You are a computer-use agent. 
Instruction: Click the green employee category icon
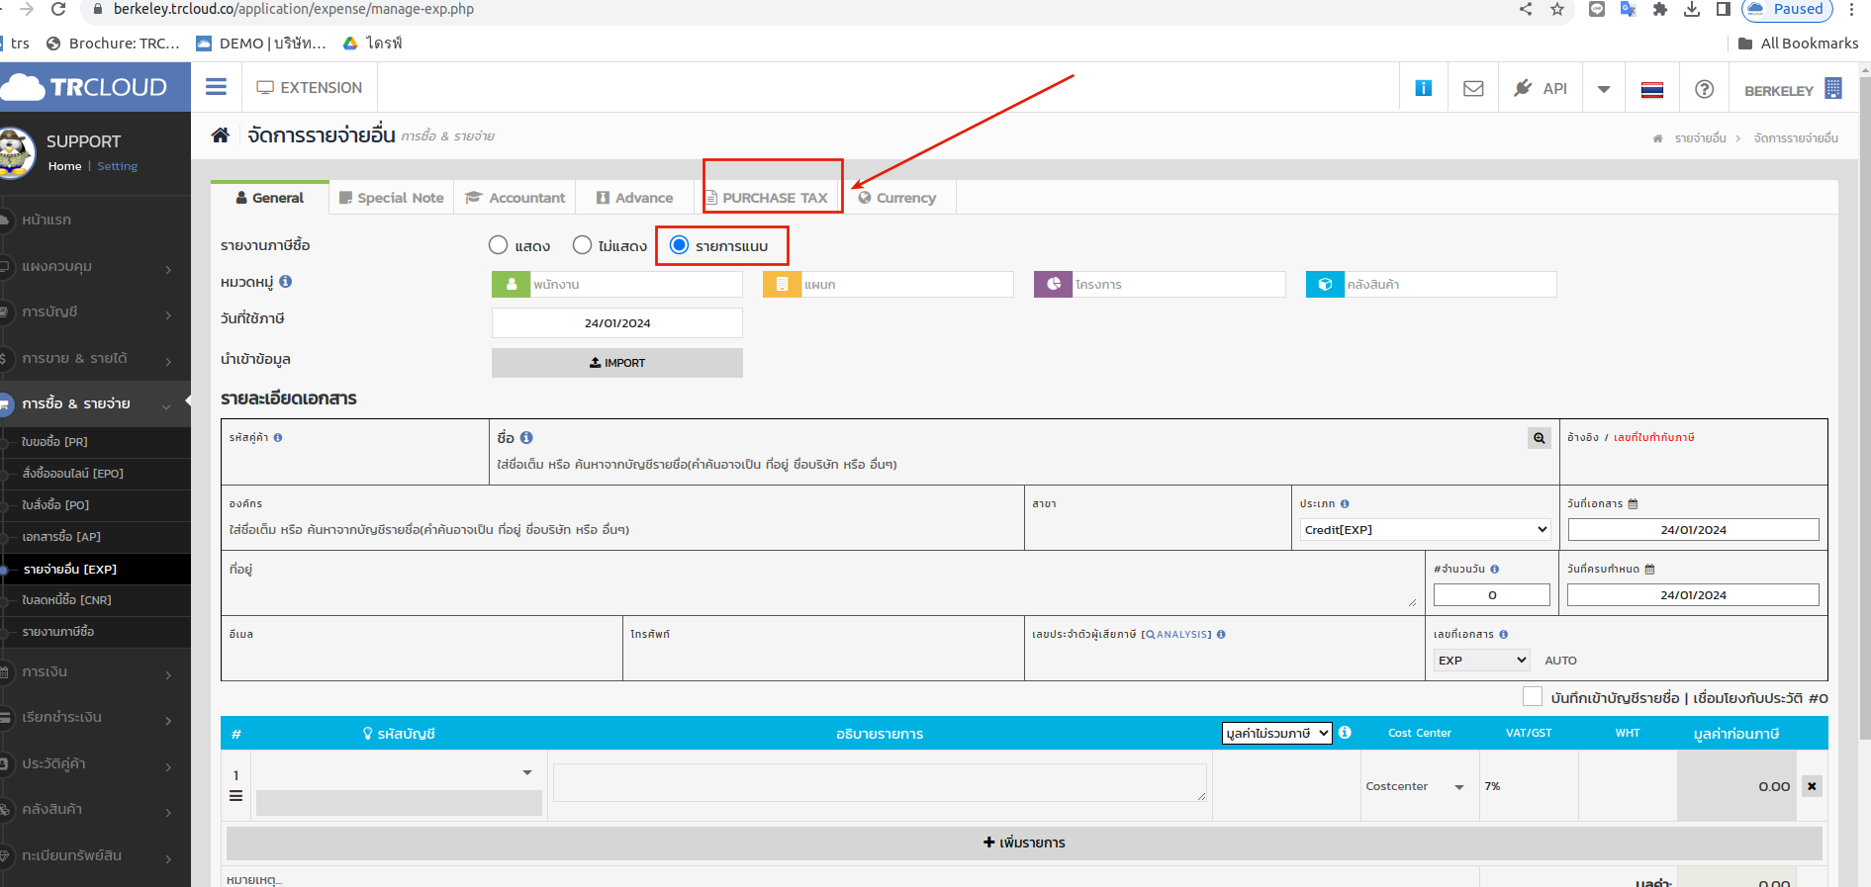coord(511,284)
